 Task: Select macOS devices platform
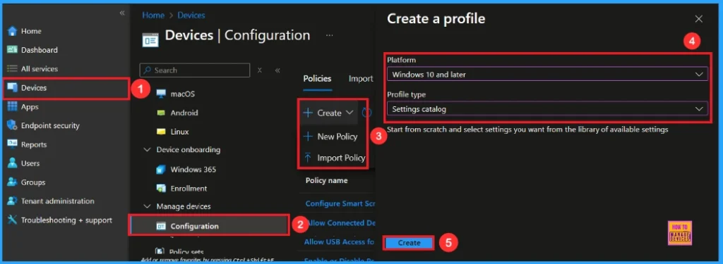(183, 94)
